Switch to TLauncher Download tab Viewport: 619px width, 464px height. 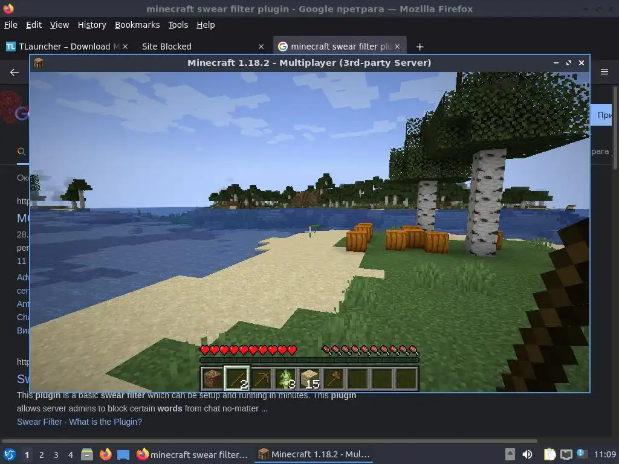pos(67,47)
